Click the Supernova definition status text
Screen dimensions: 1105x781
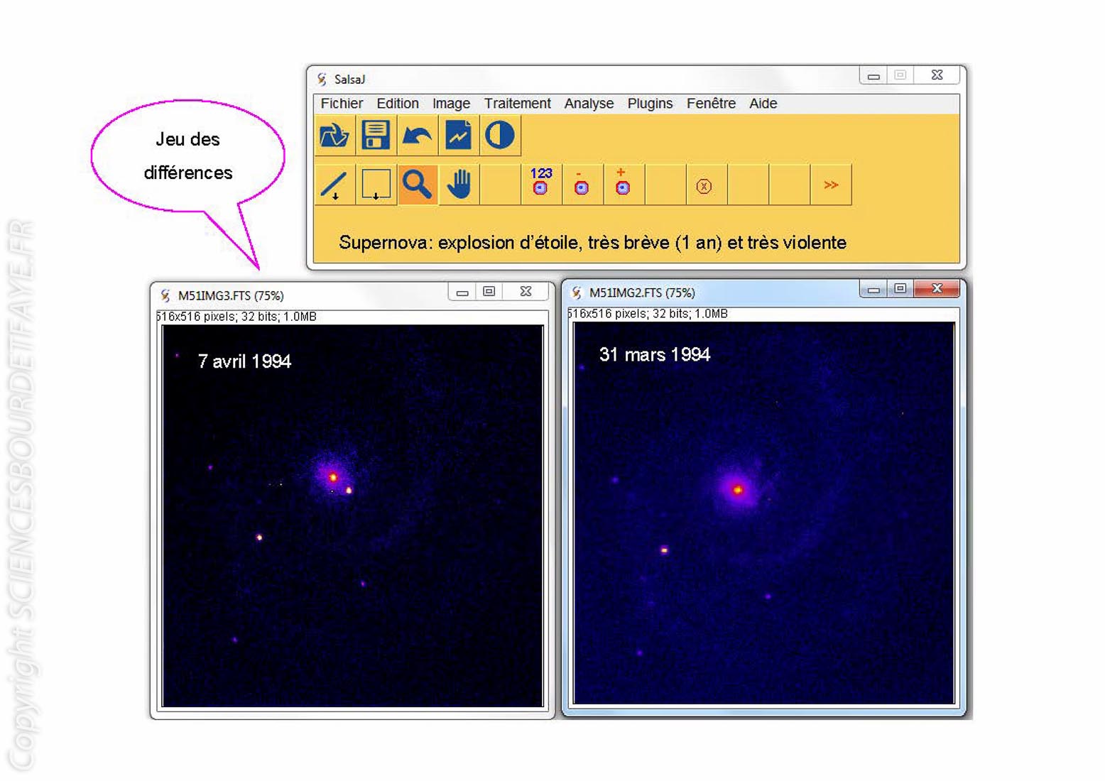(x=592, y=243)
